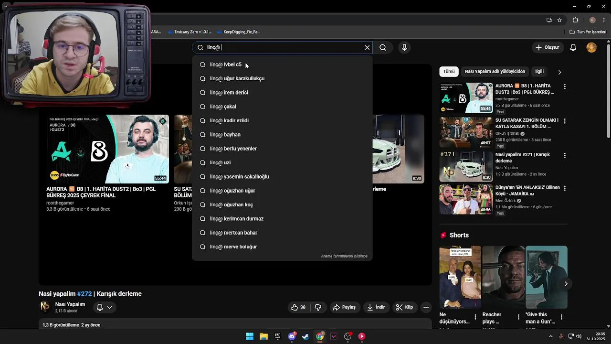Open options for 'Reacher plays' short

coord(518,317)
